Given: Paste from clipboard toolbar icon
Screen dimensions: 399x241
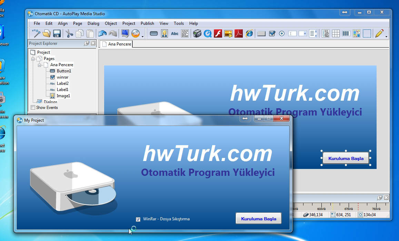Looking at the screenshot, I should point(90,33).
